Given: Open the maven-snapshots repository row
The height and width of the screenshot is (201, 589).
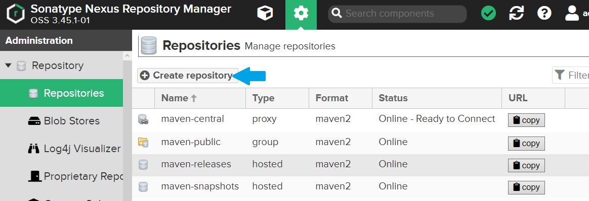Looking at the screenshot, I should tap(361, 187).
